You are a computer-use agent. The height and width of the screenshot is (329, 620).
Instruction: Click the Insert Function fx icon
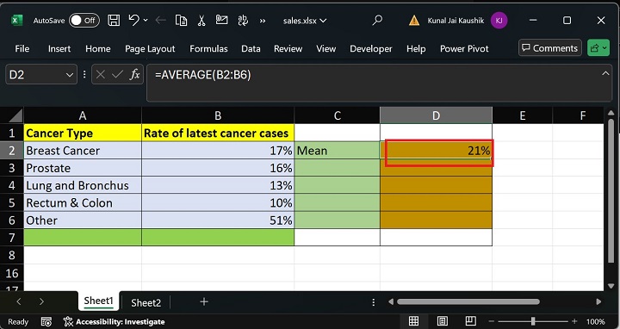135,74
